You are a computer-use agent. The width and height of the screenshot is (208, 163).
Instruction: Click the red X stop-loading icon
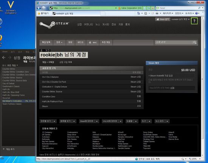point(152,8)
